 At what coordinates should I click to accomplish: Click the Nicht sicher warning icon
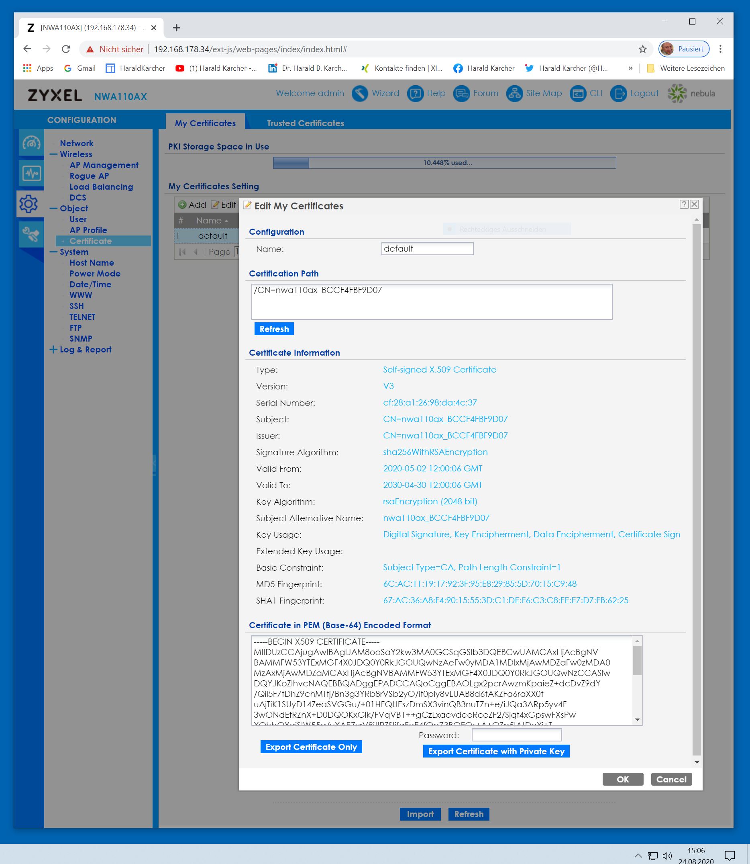click(x=90, y=49)
